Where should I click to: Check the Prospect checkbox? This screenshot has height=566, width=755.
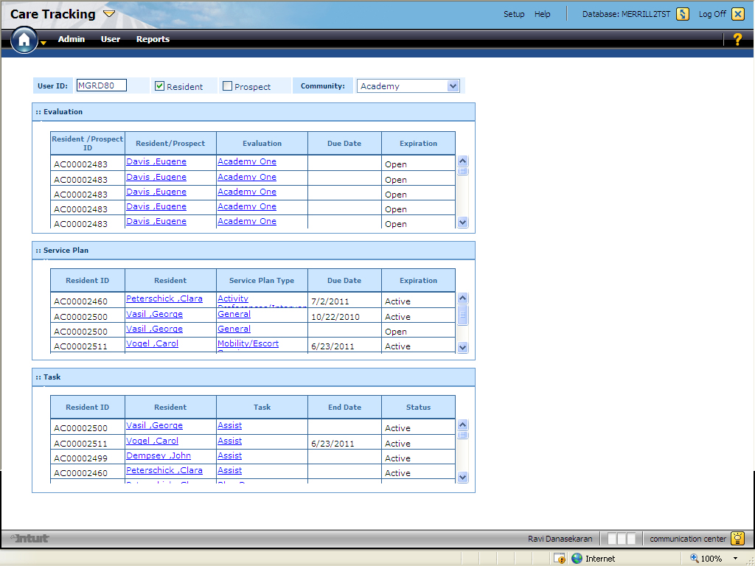227,85
